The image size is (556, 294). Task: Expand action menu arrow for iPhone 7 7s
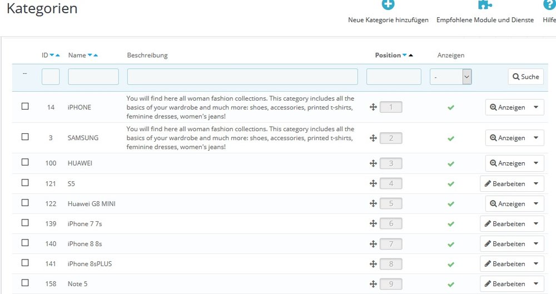pyautogui.click(x=536, y=224)
